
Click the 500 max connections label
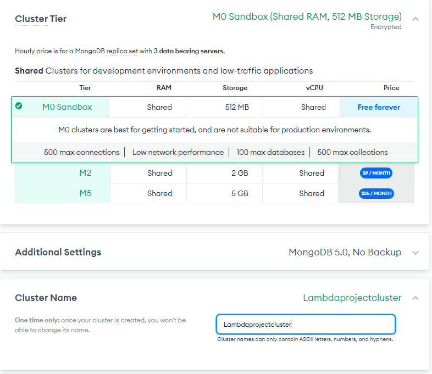(x=81, y=152)
